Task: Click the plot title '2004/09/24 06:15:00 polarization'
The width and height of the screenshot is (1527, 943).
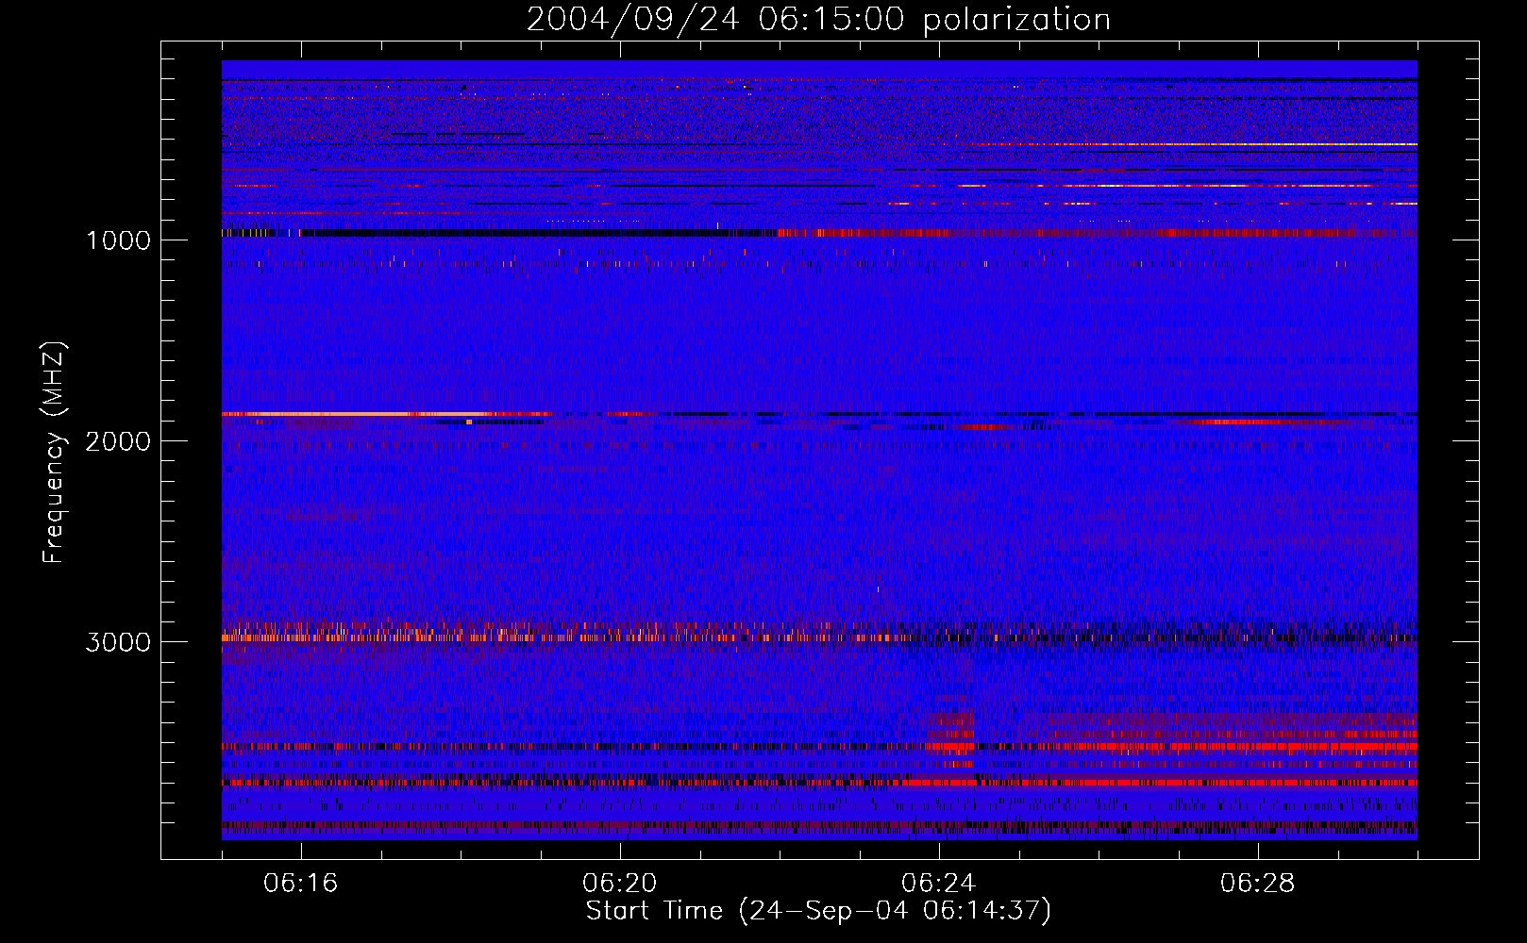Action: [x=818, y=20]
